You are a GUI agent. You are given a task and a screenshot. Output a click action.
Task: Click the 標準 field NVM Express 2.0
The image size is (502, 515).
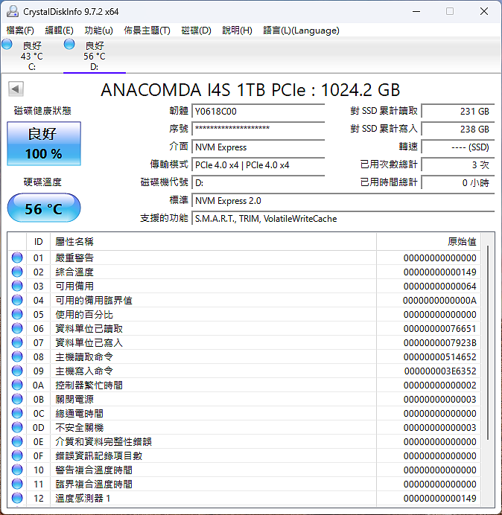point(343,201)
